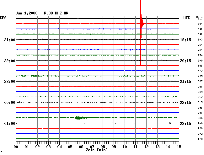Click minute tick label "13" on axis

pos(157,147)
